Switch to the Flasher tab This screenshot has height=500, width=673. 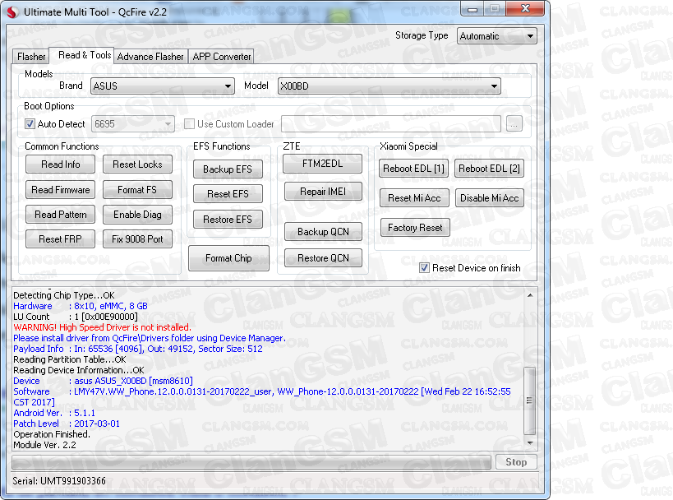coord(31,57)
